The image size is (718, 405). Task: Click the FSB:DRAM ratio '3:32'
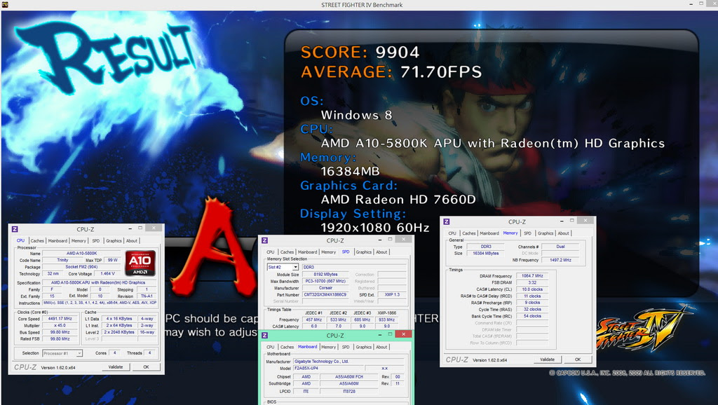[x=532, y=283]
